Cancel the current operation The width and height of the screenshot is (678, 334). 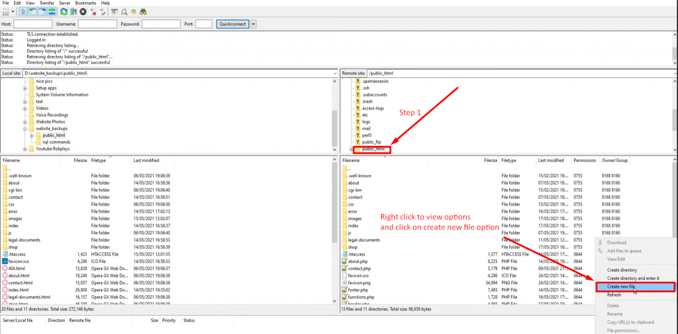coord(83,12)
